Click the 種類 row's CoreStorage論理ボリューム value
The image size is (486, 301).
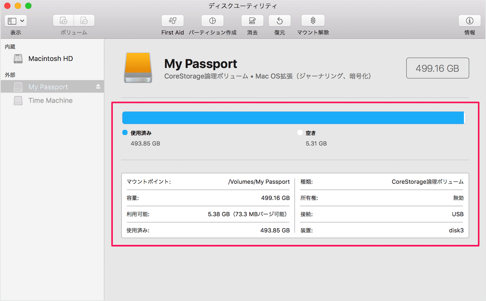[x=428, y=182]
